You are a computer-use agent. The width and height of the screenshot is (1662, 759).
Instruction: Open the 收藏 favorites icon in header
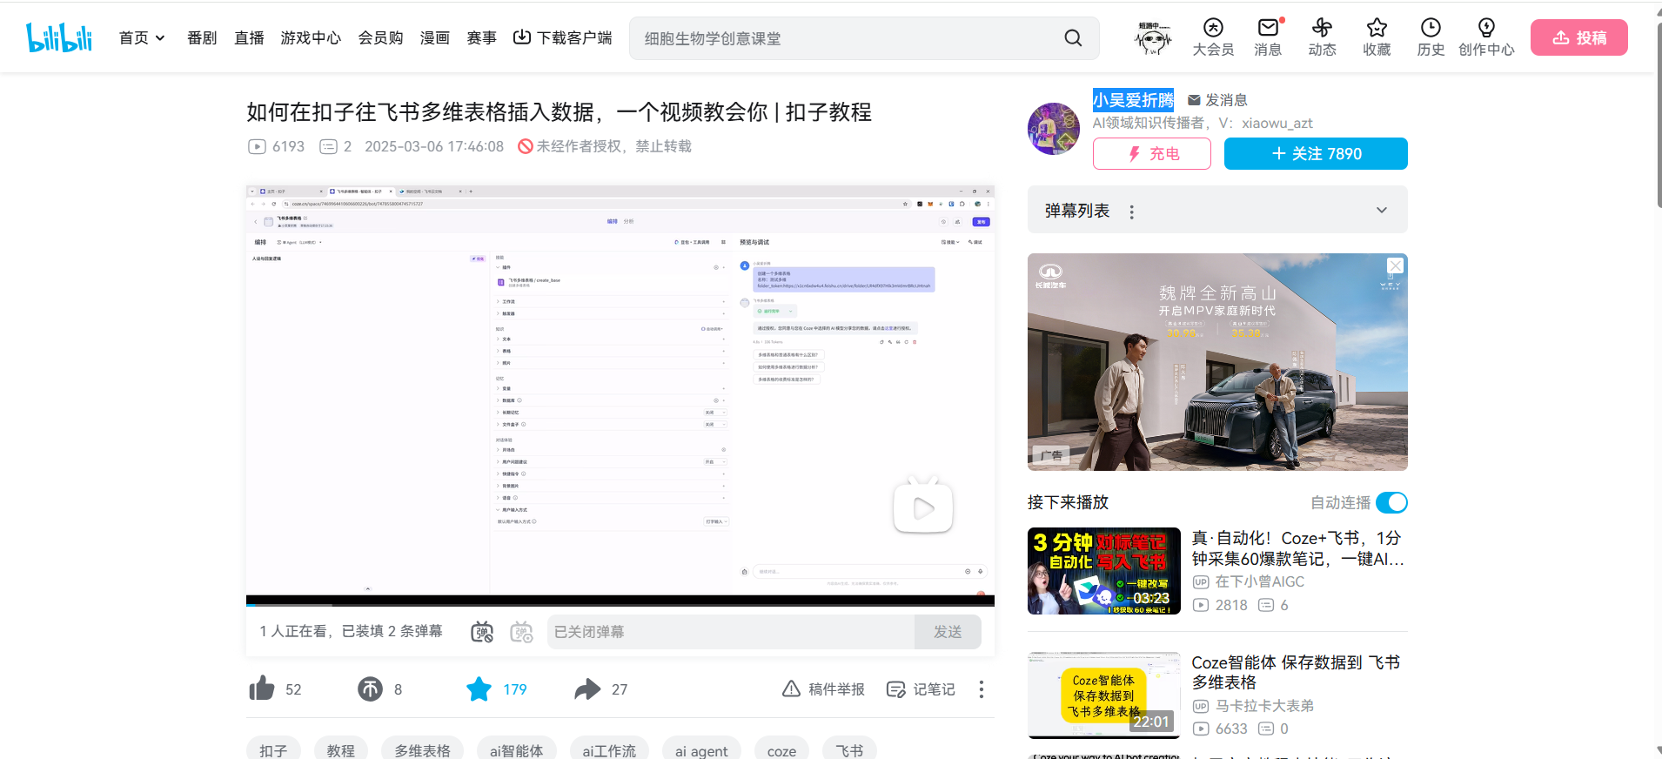point(1377,37)
